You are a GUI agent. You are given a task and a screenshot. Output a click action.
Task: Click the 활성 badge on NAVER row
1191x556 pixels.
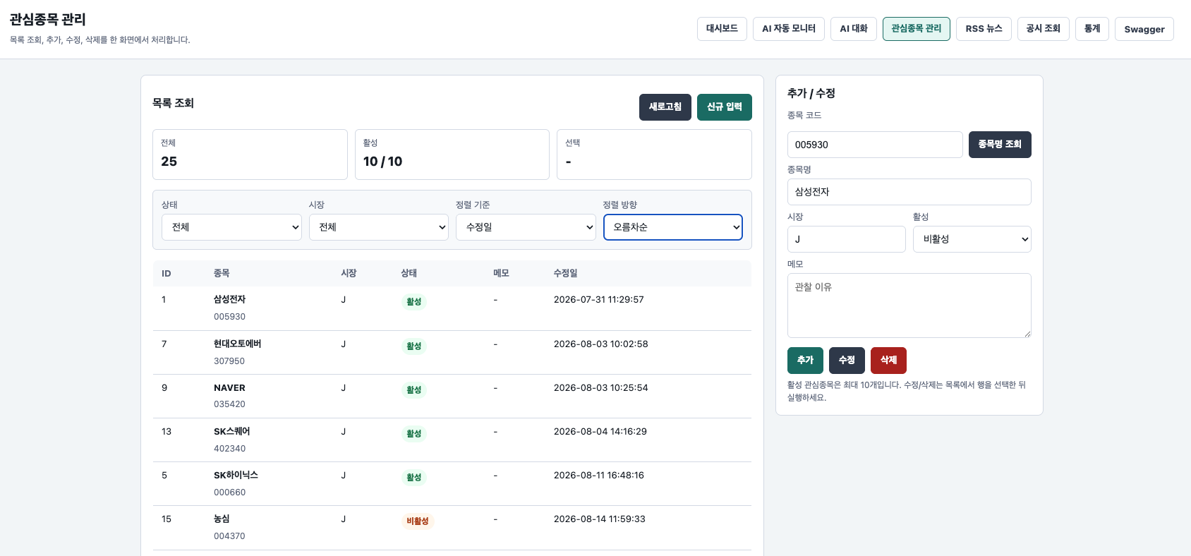click(414, 390)
